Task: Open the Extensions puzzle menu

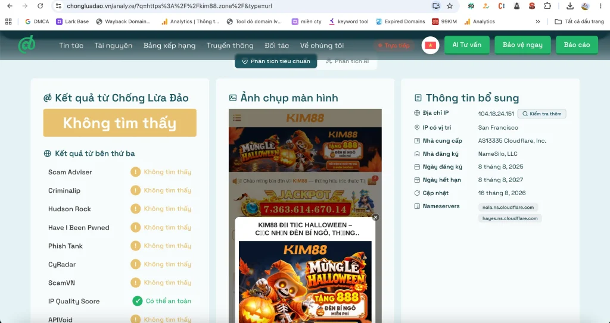Action: click(x=547, y=6)
